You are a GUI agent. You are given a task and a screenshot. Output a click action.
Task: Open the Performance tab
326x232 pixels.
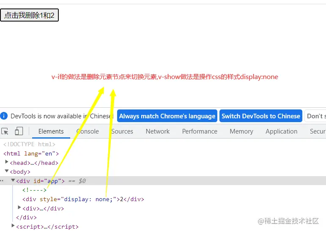click(200, 131)
